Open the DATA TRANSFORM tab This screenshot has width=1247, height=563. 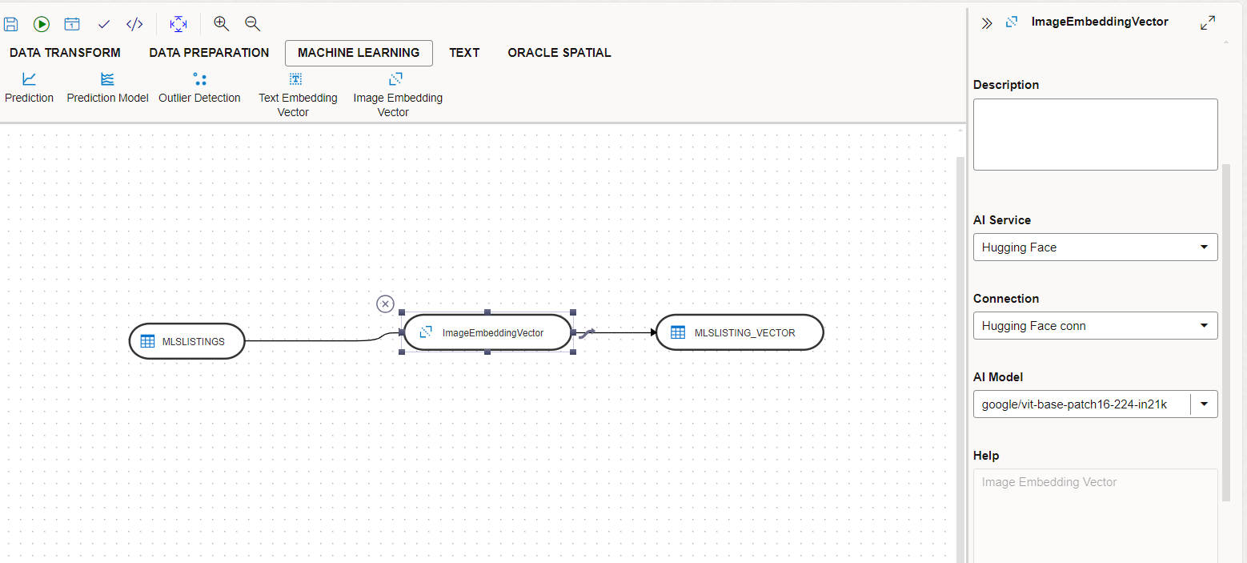(65, 53)
